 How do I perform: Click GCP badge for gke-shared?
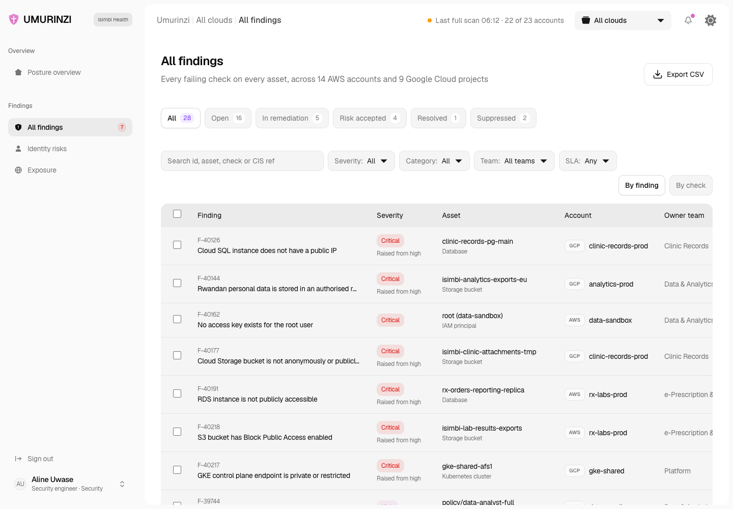(x=575, y=471)
